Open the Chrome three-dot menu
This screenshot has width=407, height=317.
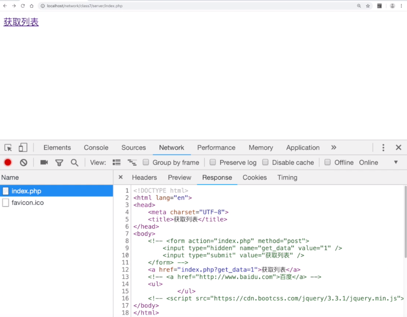click(401, 6)
